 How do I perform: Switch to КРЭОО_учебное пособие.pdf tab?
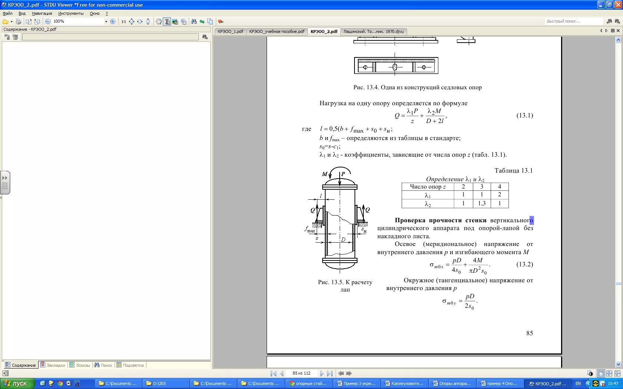coord(277,31)
